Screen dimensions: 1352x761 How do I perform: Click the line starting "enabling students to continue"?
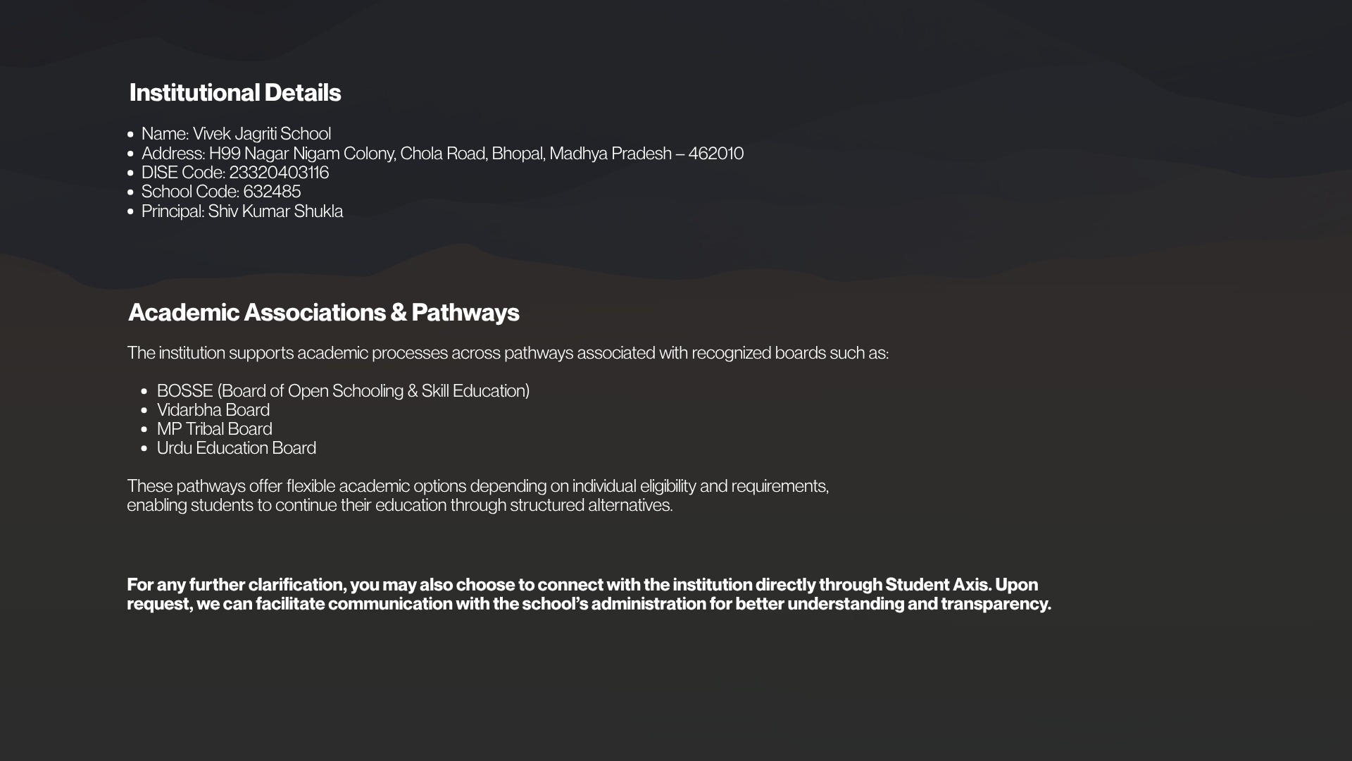[x=399, y=505]
